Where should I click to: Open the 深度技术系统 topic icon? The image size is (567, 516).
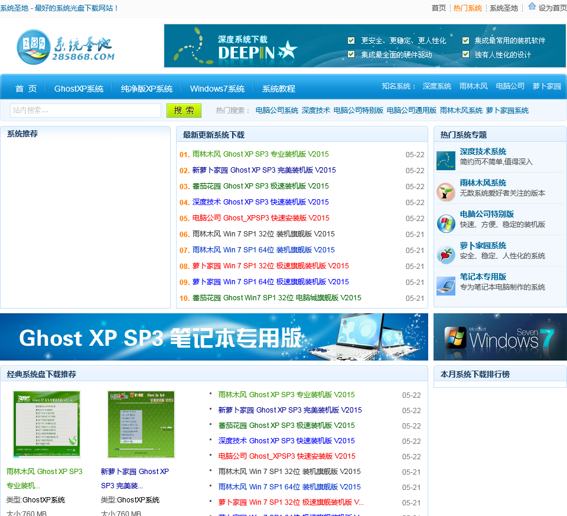[x=445, y=161]
